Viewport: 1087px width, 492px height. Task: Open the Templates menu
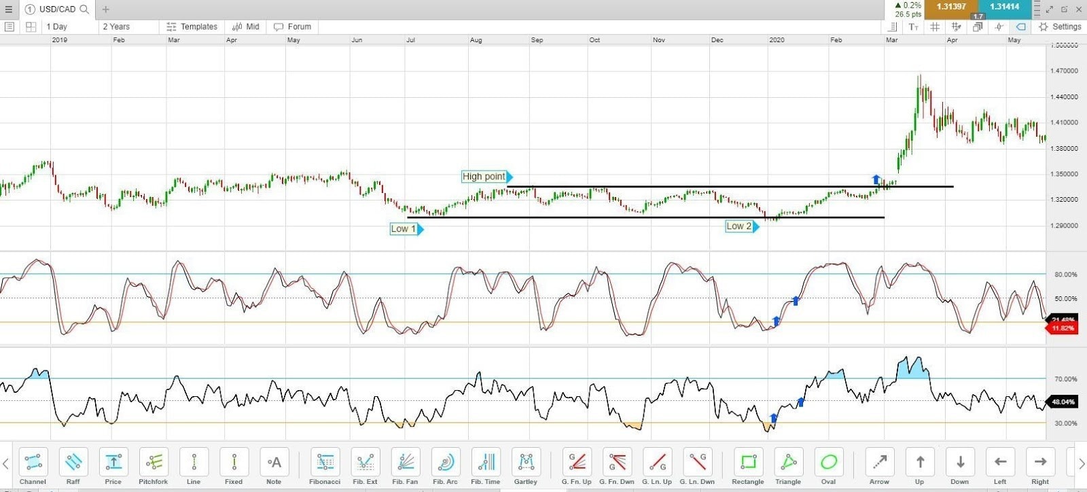point(192,27)
